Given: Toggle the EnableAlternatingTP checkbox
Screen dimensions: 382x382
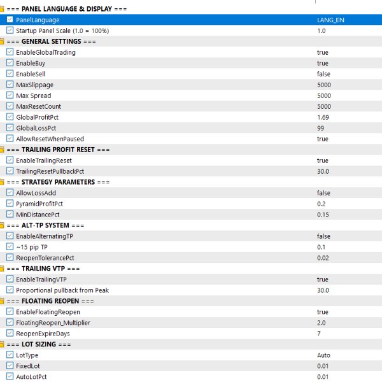Looking at the screenshot, I should coord(10,236).
